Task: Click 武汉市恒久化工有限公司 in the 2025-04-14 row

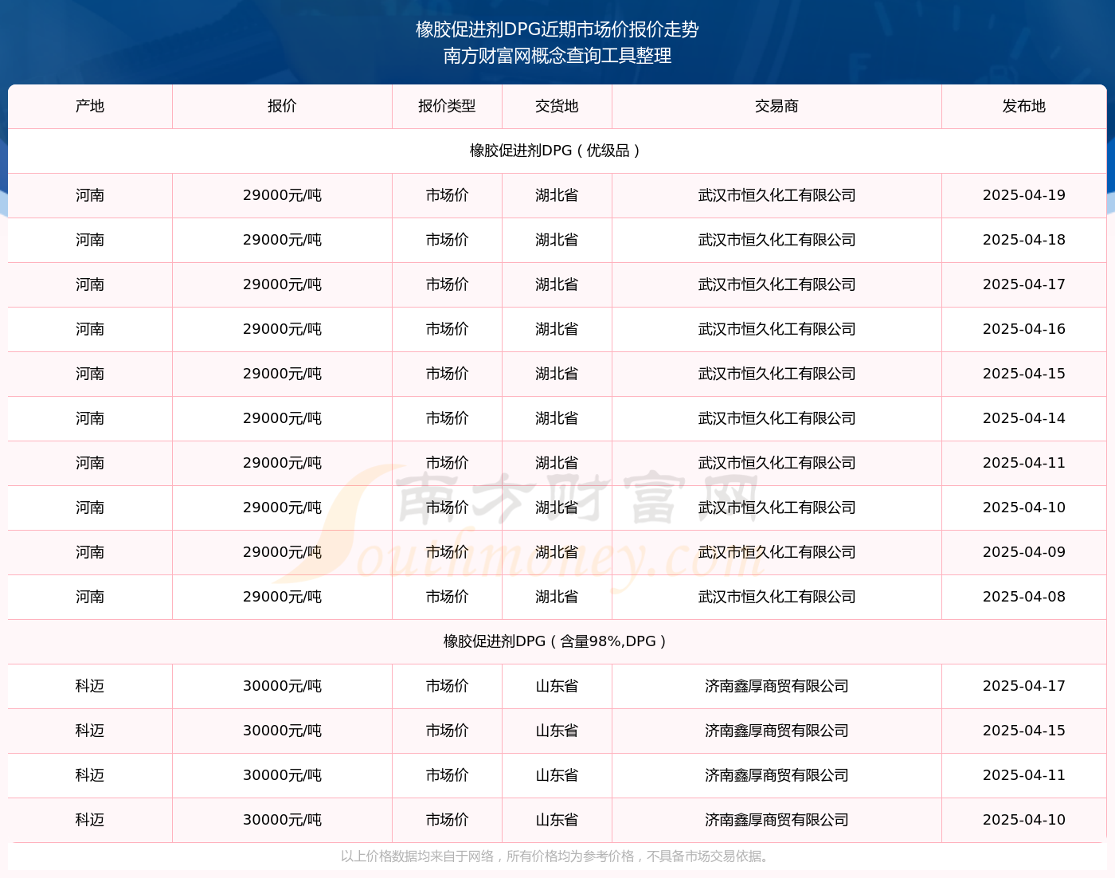Action: (x=777, y=418)
